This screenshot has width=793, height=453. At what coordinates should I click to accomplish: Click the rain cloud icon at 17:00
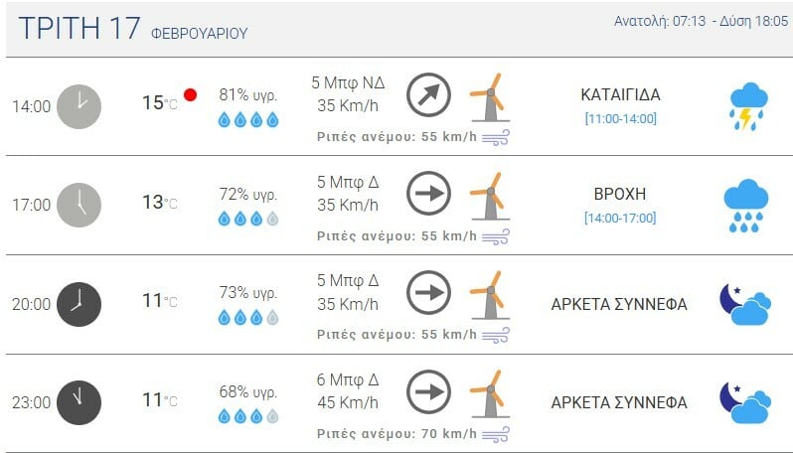tap(746, 206)
